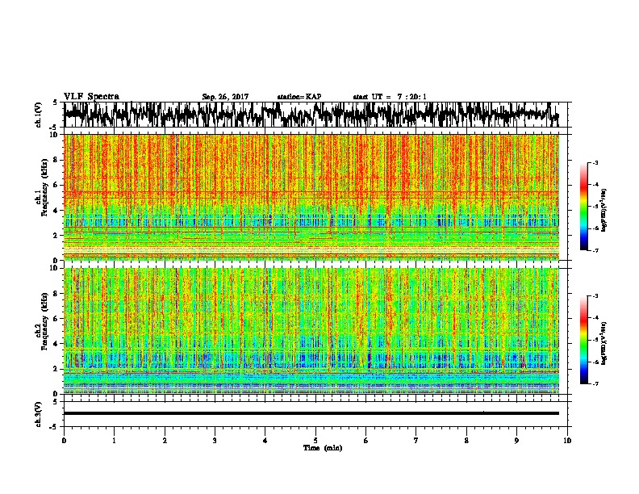Click the ch.2 color scale bar

click(583, 340)
